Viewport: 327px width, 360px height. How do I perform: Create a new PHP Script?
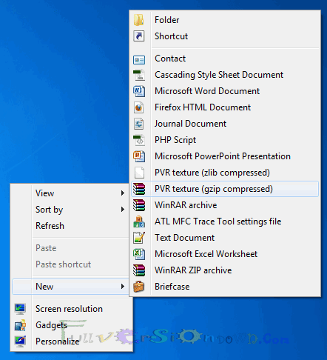225,140
